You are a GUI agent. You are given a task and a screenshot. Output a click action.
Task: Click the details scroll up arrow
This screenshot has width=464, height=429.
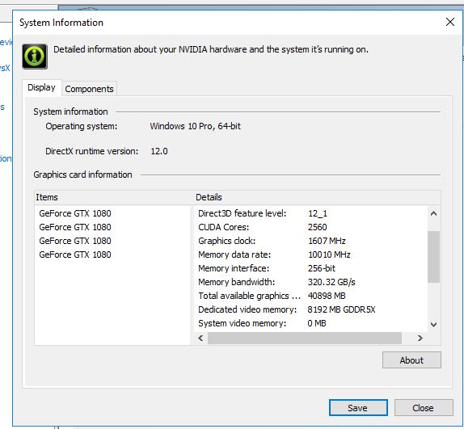[x=433, y=213]
